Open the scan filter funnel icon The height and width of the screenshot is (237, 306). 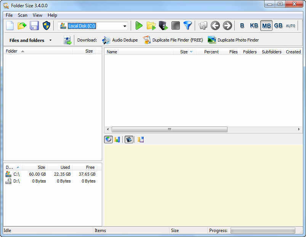tap(187, 26)
